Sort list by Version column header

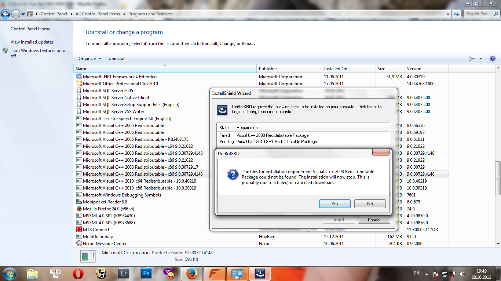pos(427,69)
